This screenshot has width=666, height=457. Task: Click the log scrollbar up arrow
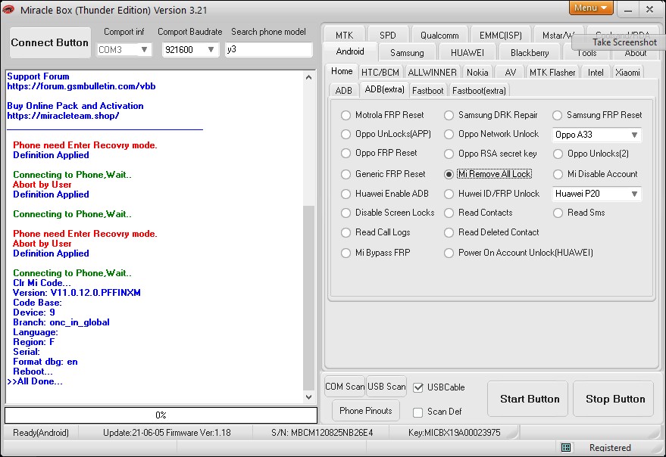[309, 77]
